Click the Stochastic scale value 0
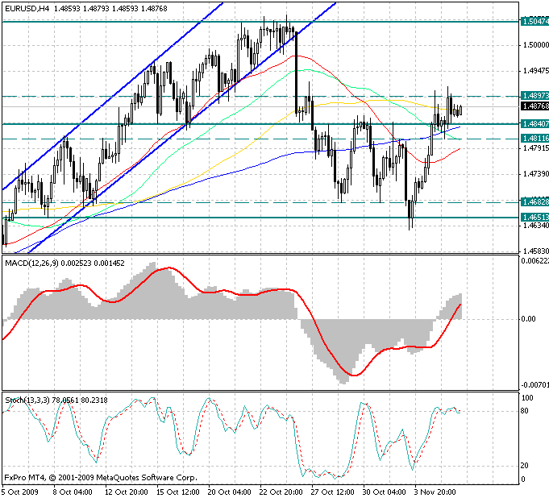 [x=523, y=479]
